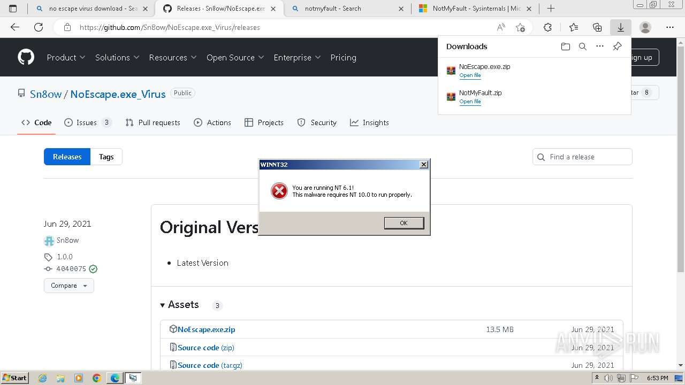
Task: Expand the Solutions menu
Action: point(117,57)
